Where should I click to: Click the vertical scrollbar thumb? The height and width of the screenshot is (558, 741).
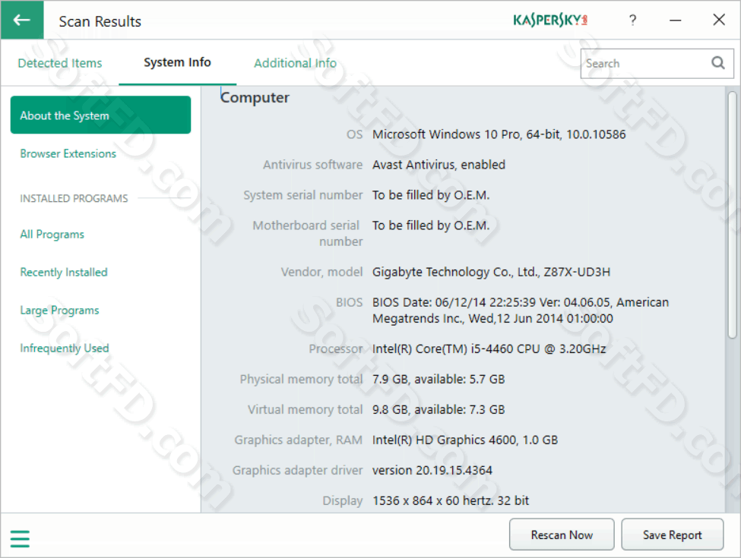click(732, 215)
